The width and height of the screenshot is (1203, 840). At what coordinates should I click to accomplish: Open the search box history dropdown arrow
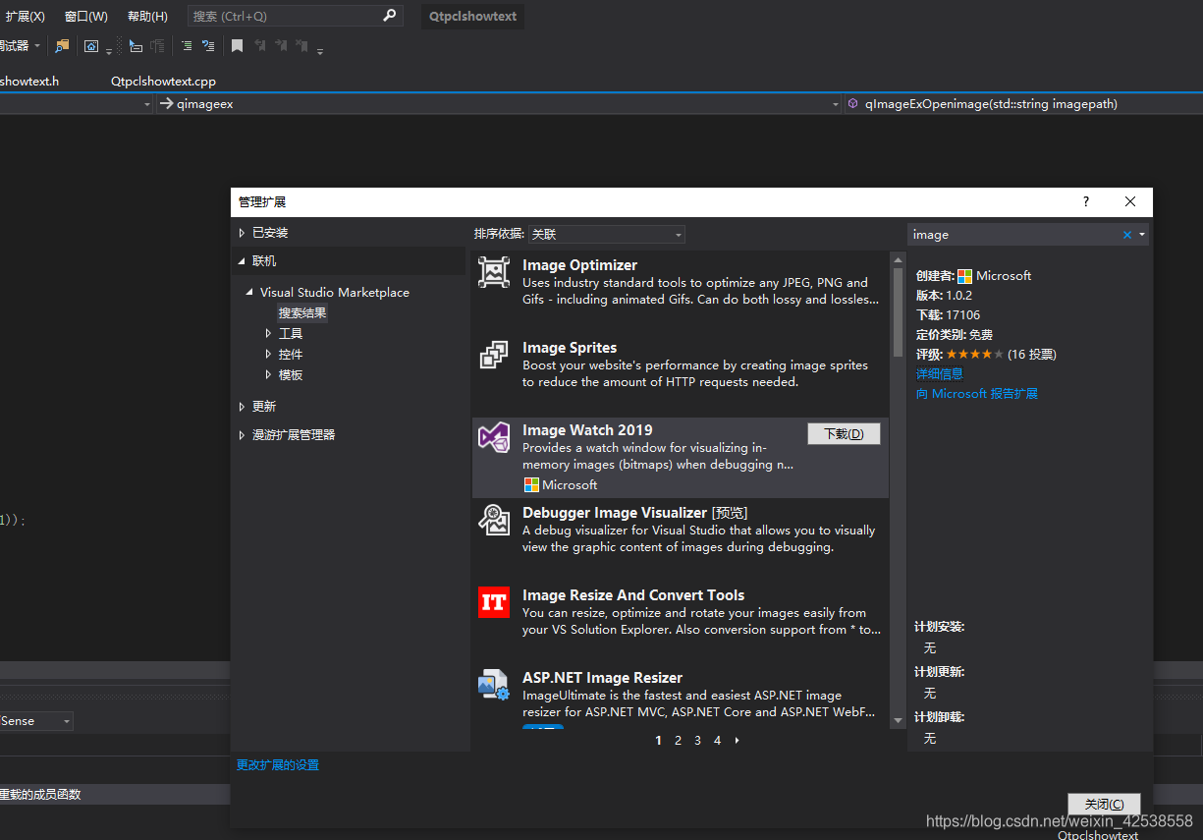pyautogui.click(x=1142, y=235)
